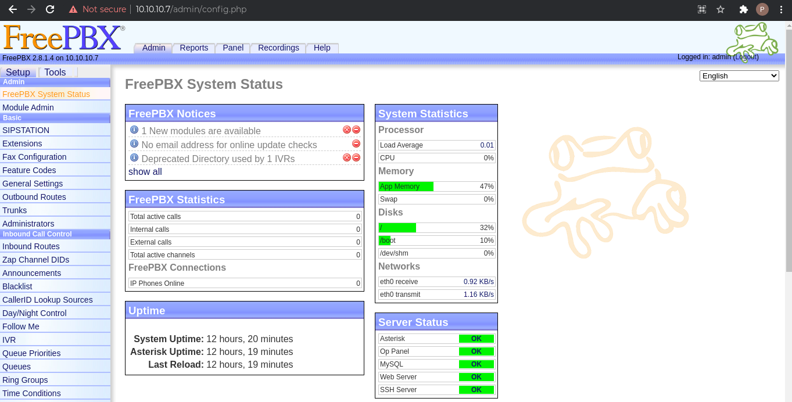Screen dimensions: 792x402
Task: Open the Trunks page
Action: pos(55,210)
